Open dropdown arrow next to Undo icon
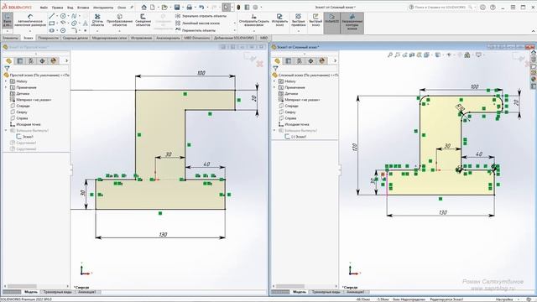This screenshot has width=537, height=302. [x=207, y=8]
